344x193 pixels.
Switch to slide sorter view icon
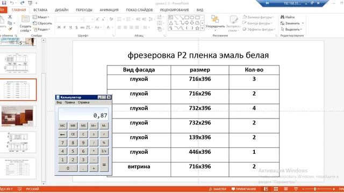pos(276,189)
